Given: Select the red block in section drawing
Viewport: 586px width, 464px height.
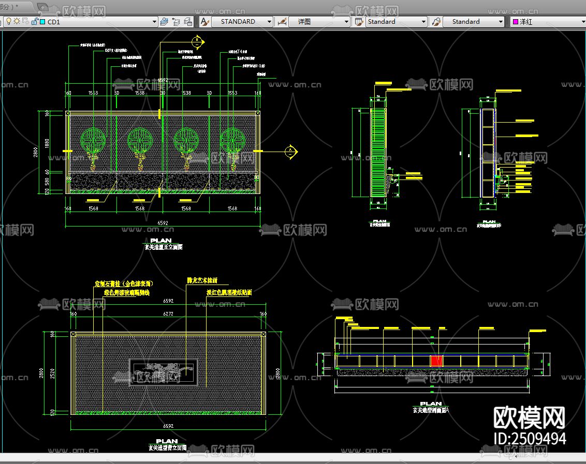Looking at the screenshot, I should click(436, 361).
